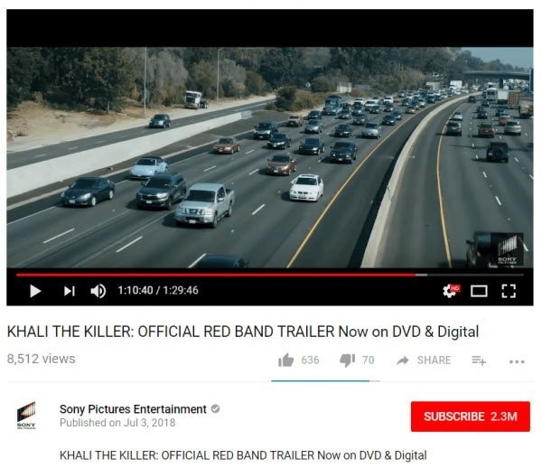This screenshot has width=542, height=468.
Task: Open video settings gear
Action: click(451, 291)
